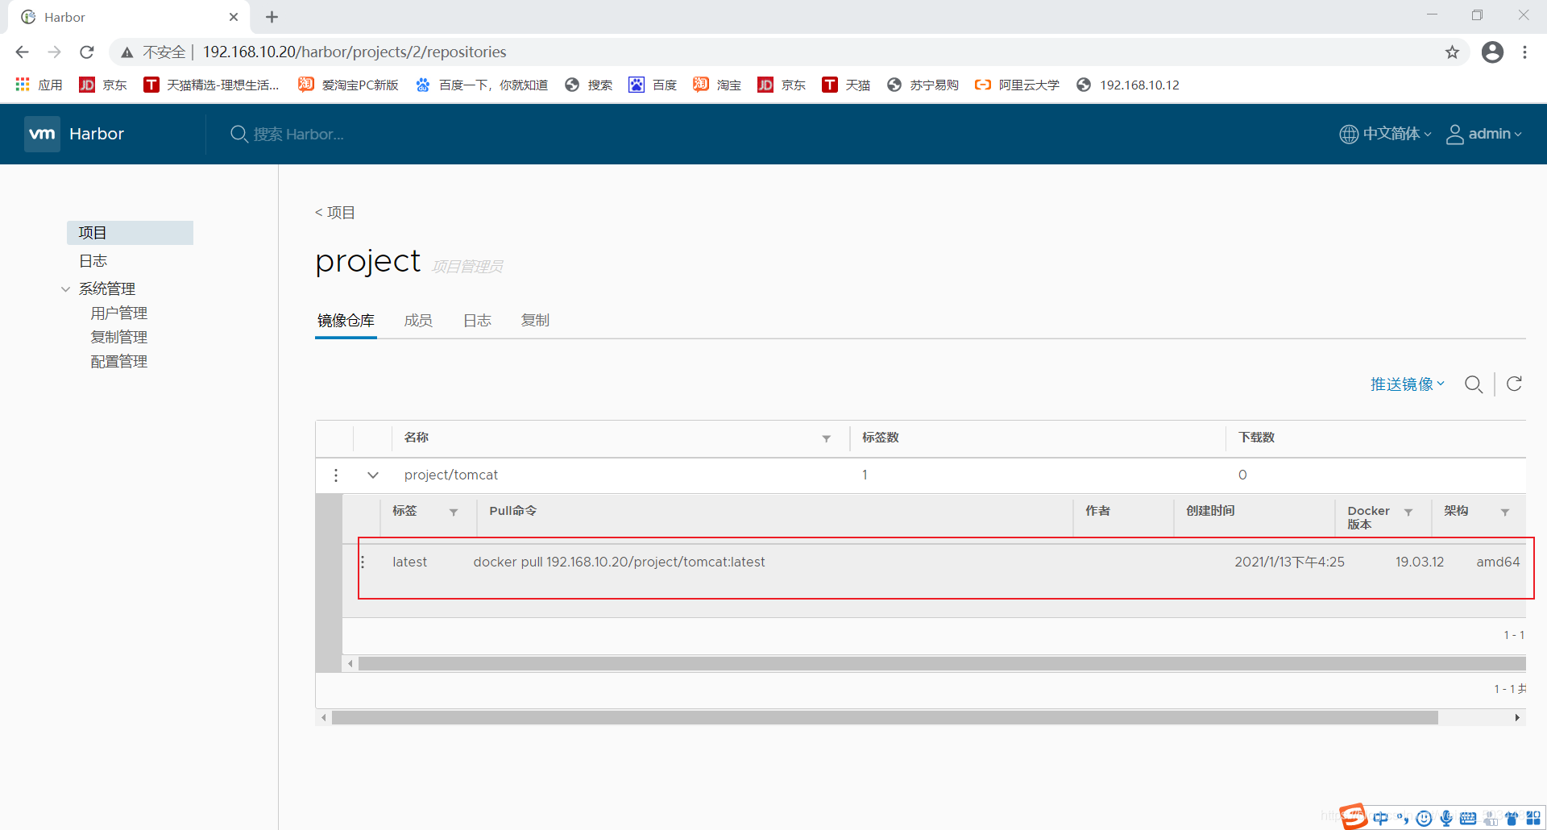1547x830 pixels.
Task: Click the tag table horizontal scrollbar
Action: (942, 664)
